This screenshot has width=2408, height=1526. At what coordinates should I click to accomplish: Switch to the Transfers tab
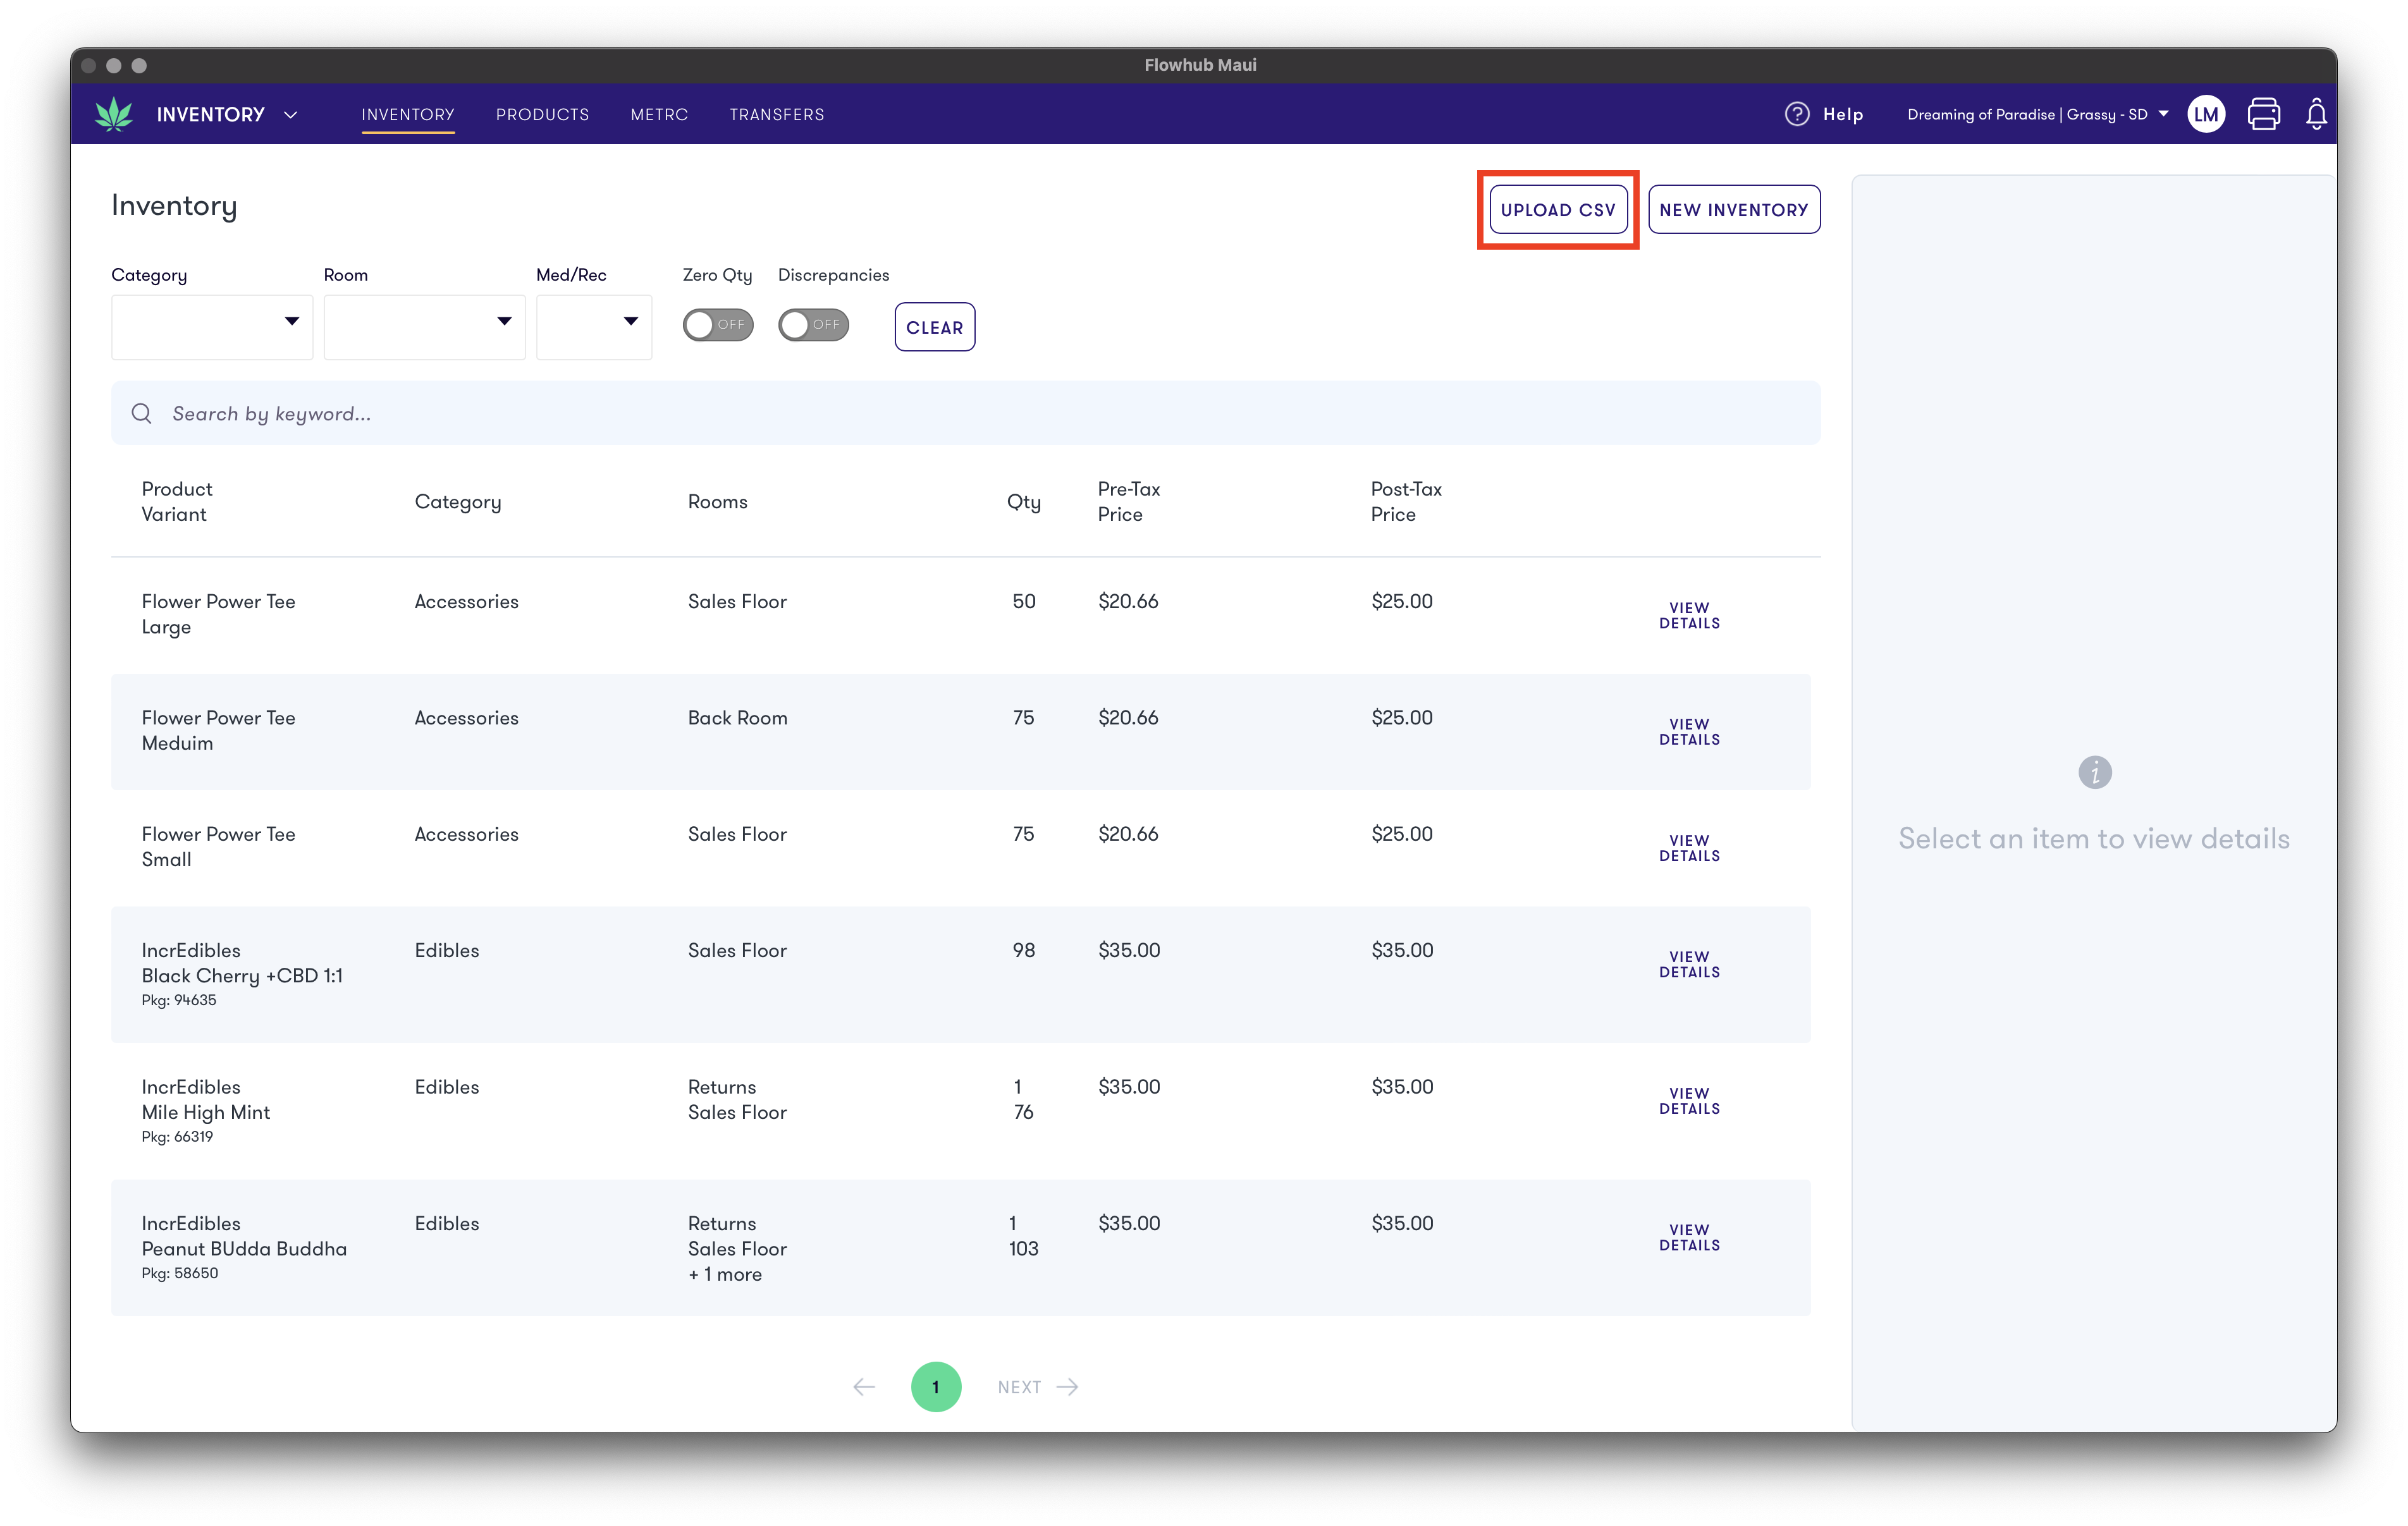pos(777,114)
